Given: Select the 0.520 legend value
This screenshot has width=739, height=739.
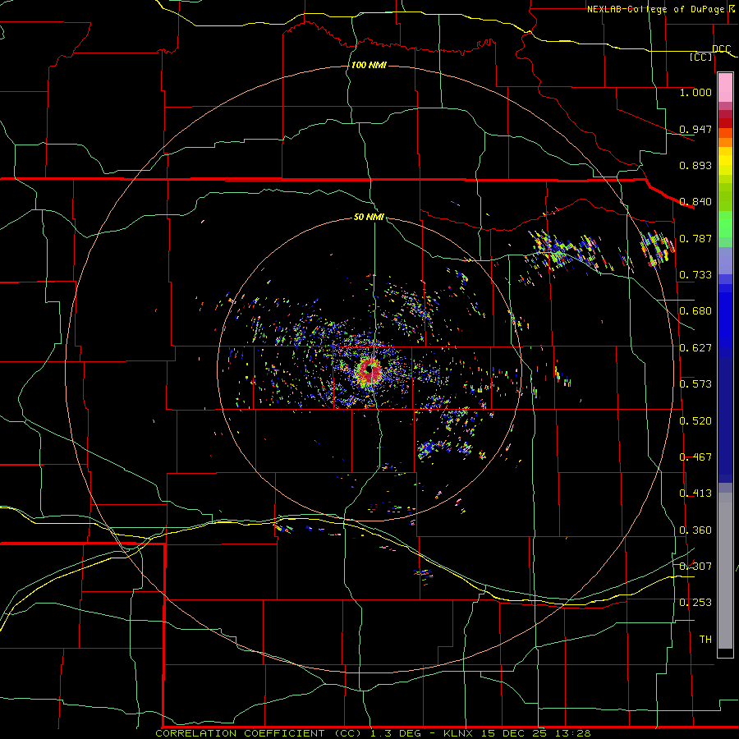Looking at the screenshot, I should tap(695, 421).
